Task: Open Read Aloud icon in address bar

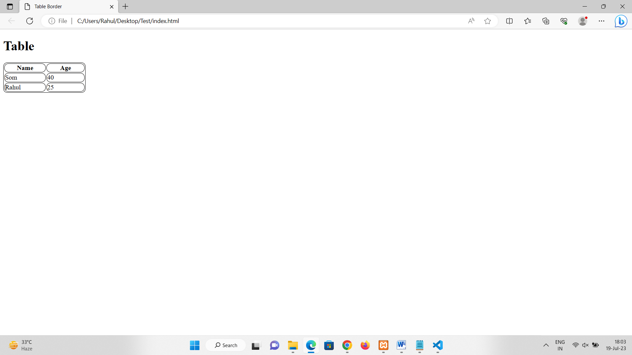Action: click(x=471, y=21)
